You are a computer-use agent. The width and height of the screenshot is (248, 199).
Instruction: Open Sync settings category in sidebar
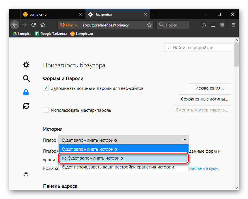(x=26, y=106)
